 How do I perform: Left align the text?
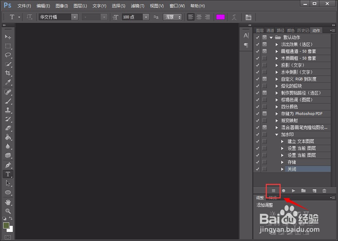190,17
